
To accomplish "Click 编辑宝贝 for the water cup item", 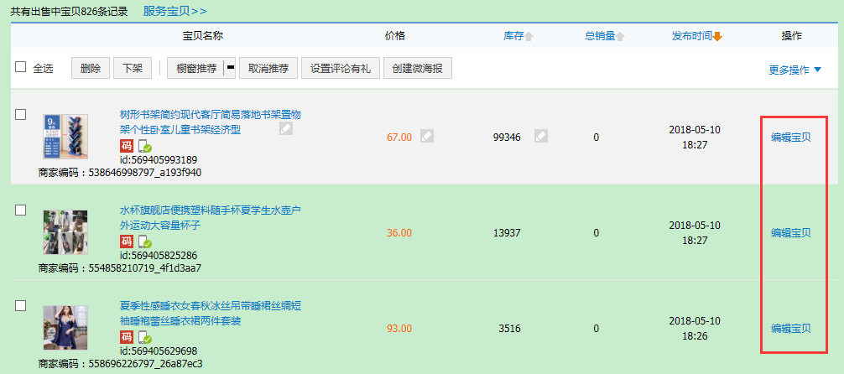I will coord(791,232).
